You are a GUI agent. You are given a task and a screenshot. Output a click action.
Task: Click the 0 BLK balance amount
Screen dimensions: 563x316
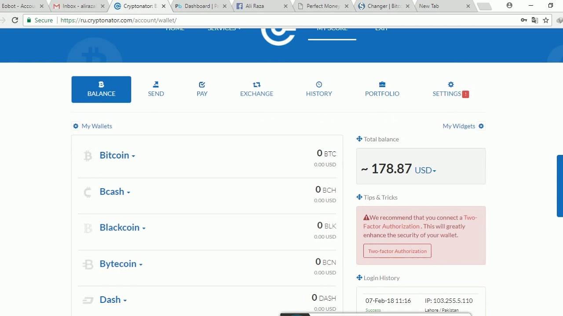[x=326, y=226]
